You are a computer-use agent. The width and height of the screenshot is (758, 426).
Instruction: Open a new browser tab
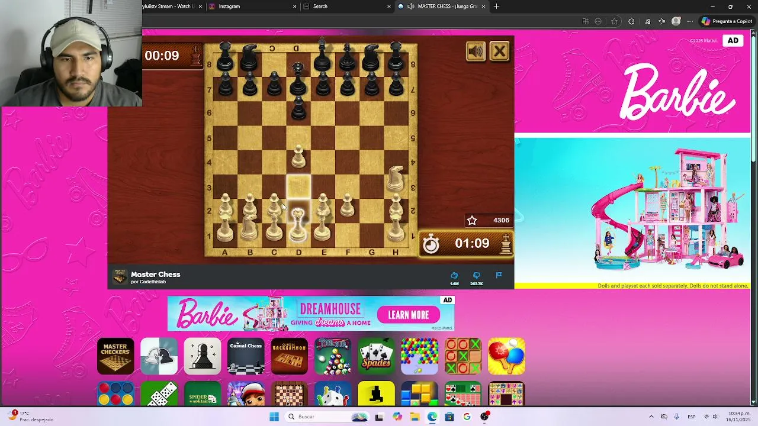coord(496,7)
